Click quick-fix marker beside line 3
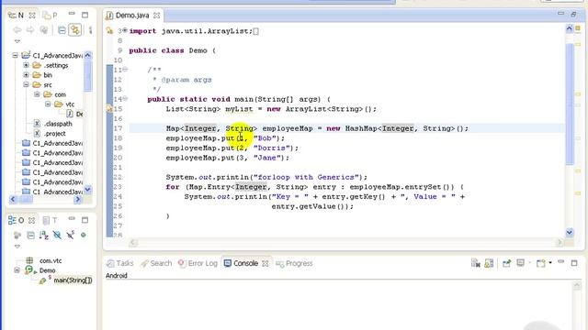The height and width of the screenshot is (330, 588). click(109, 30)
